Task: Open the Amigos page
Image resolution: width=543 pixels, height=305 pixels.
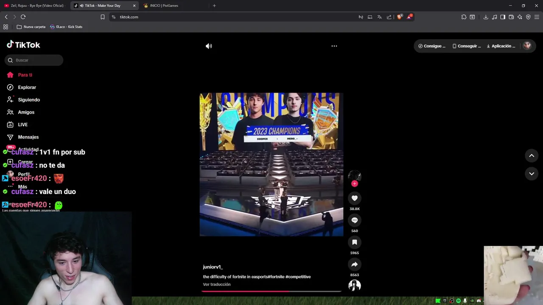Action: pos(21,112)
